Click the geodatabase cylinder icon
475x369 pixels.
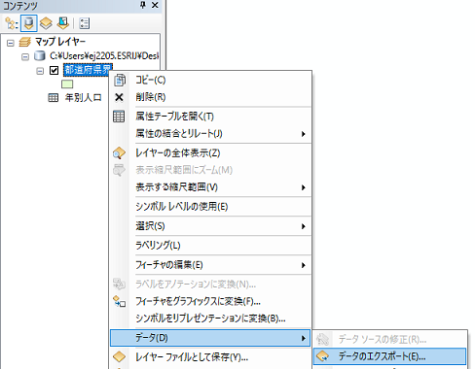tap(40, 55)
